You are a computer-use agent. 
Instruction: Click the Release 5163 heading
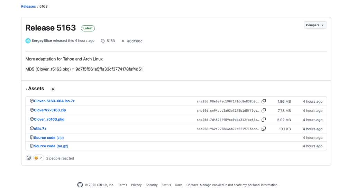(x=51, y=28)
